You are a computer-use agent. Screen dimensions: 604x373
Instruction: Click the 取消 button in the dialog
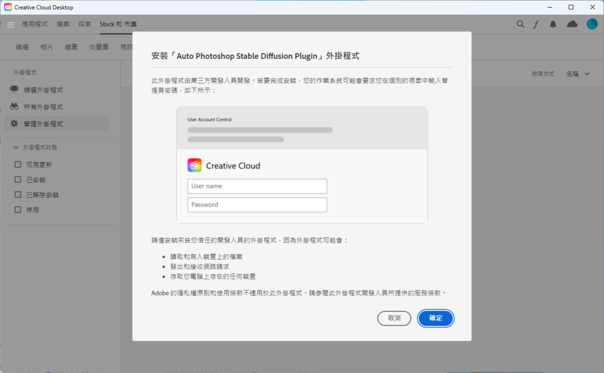(394, 318)
